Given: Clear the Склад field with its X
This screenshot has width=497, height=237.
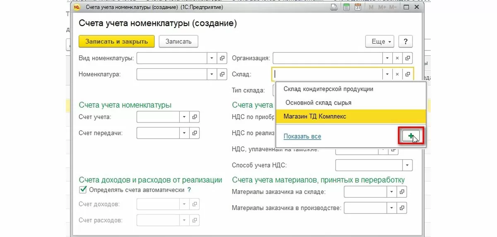Looking at the screenshot, I should [397, 74].
